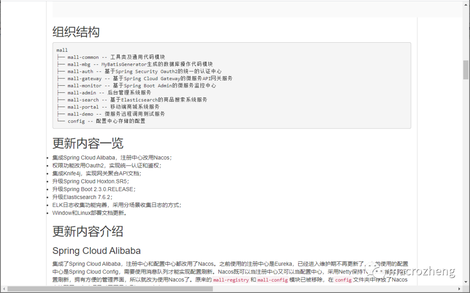Viewport: 470px width, 293px height.
Task: Click the gray code block showing project structure
Action: [231, 85]
